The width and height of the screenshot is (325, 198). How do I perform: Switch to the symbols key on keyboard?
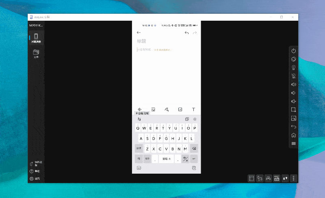139,159
